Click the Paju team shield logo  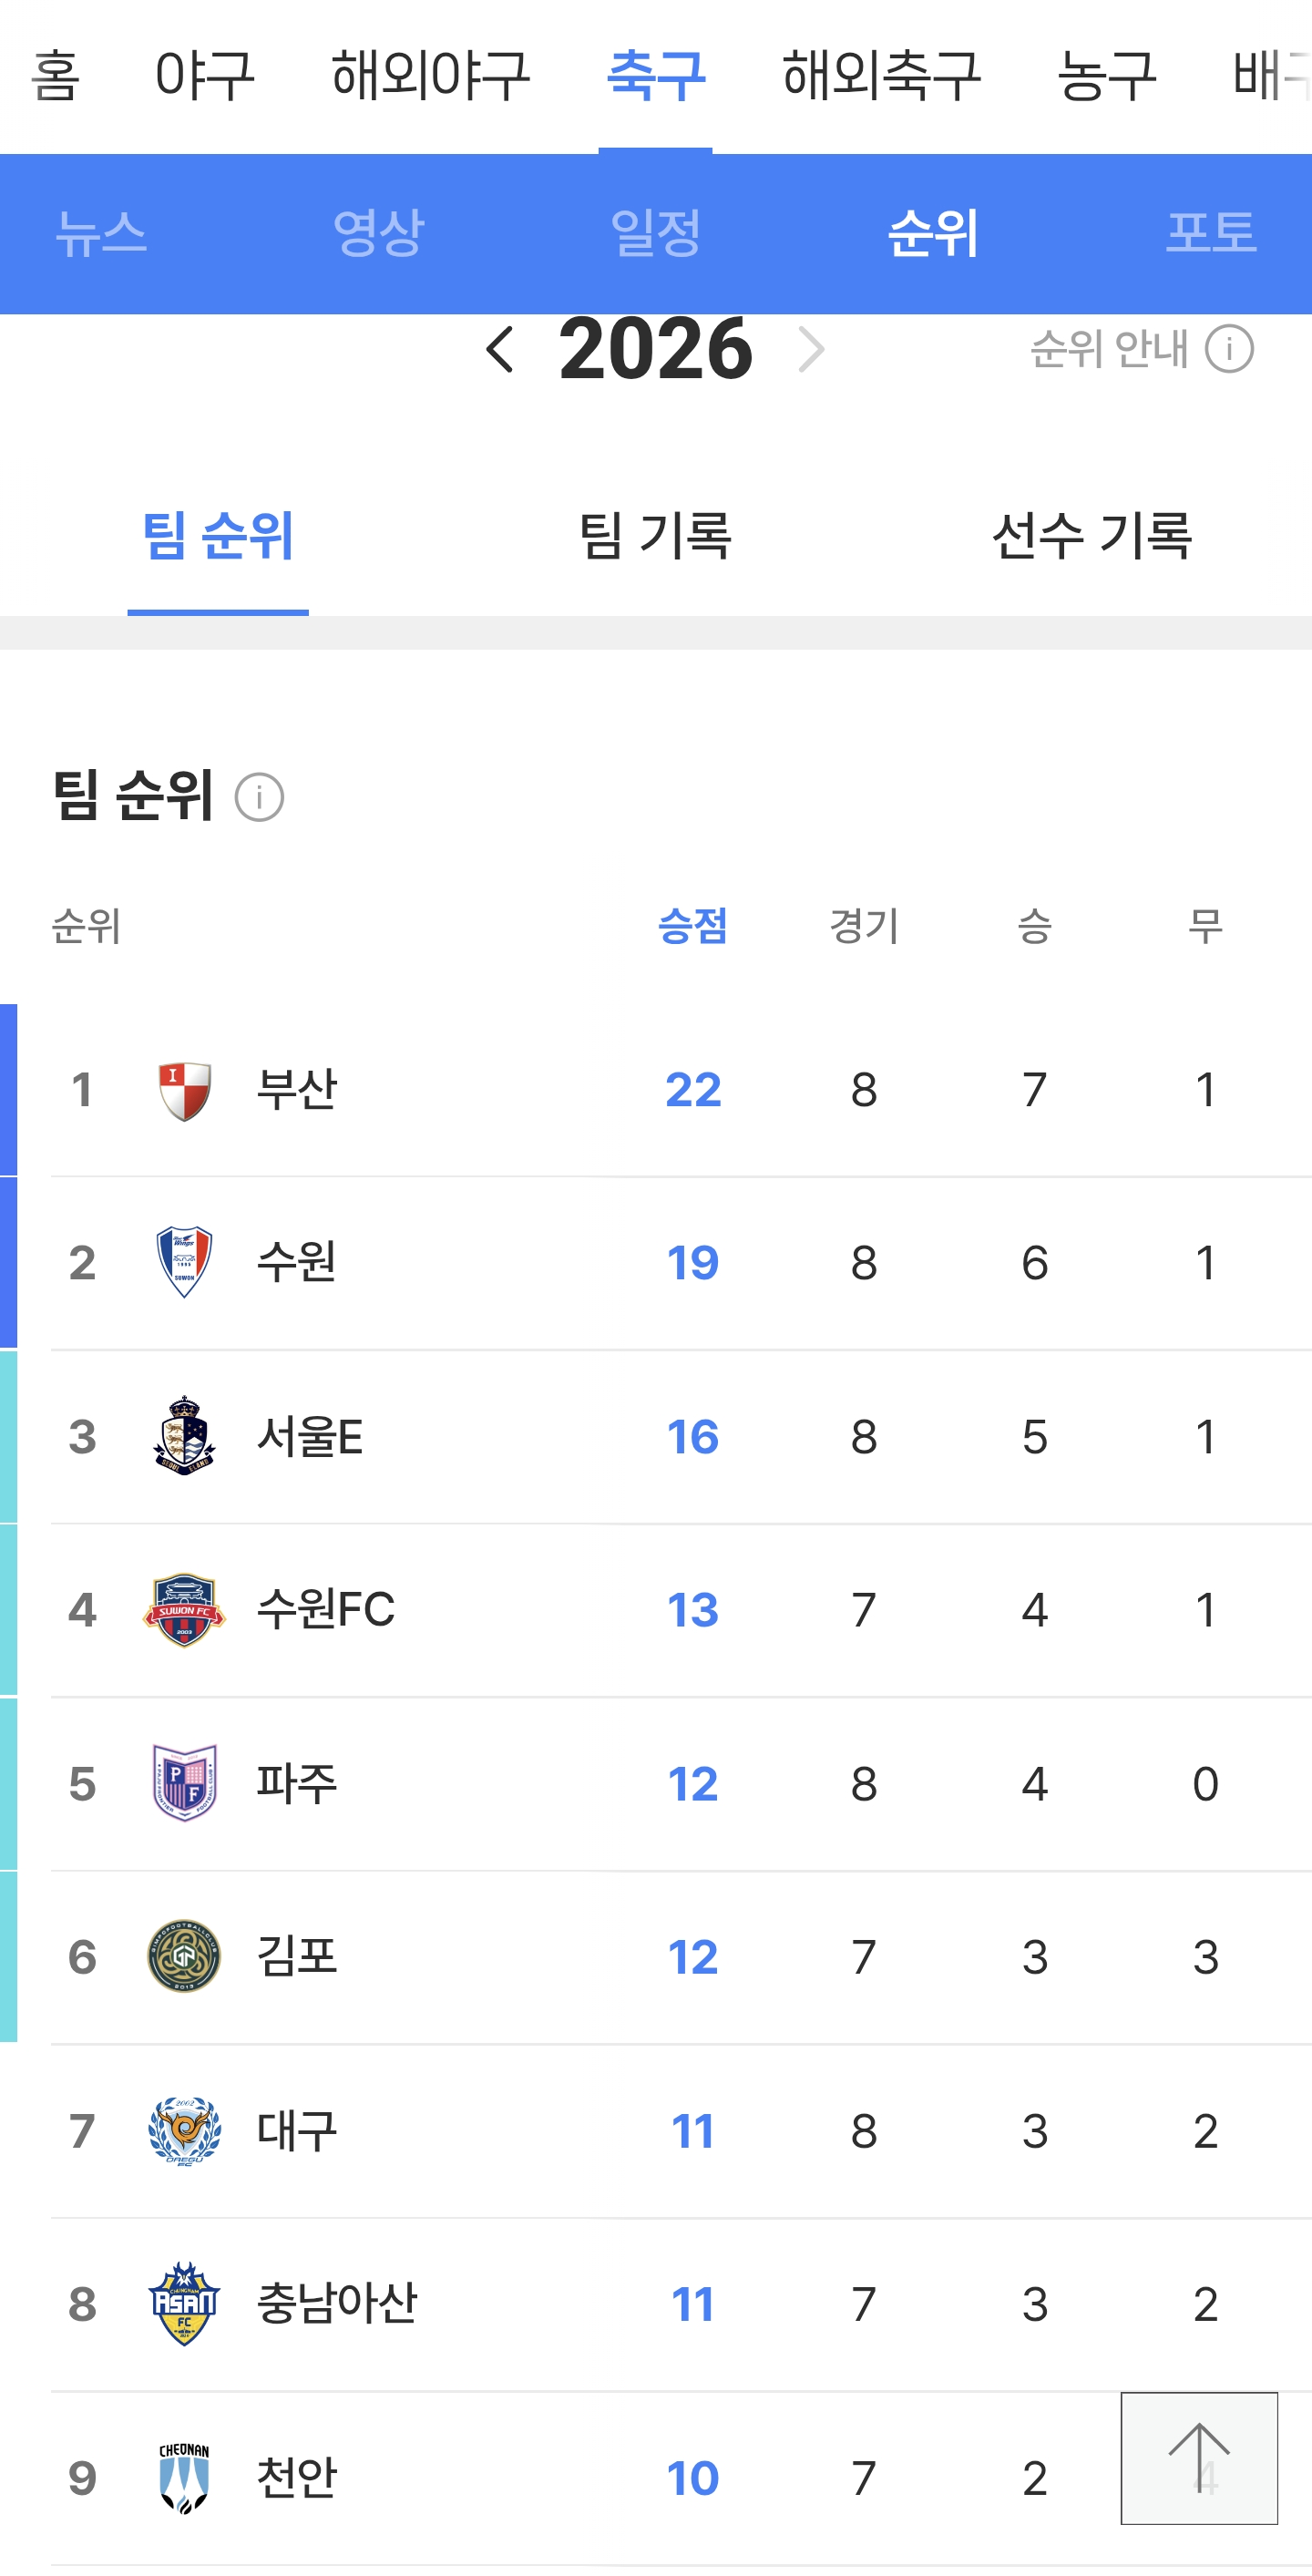[x=185, y=1783]
